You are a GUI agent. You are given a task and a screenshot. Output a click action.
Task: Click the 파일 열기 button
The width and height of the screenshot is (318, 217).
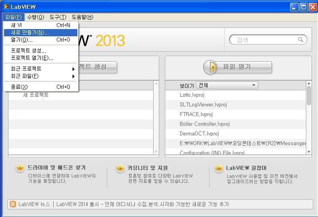pos(237,67)
